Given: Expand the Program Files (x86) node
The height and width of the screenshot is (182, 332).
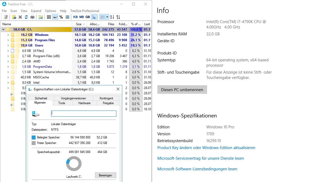Looking at the screenshot, I should point(8,56).
